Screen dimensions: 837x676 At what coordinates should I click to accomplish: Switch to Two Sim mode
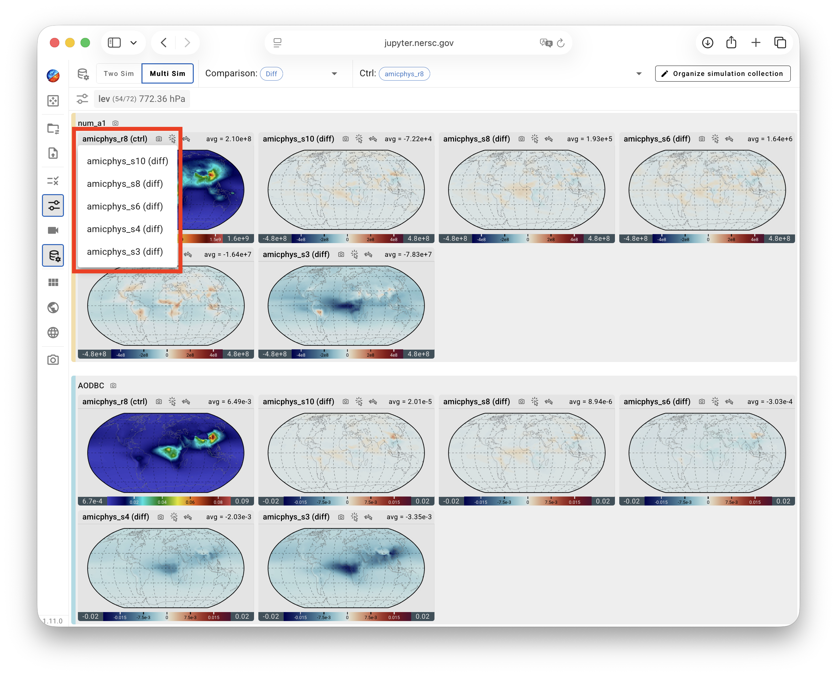(x=119, y=74)
